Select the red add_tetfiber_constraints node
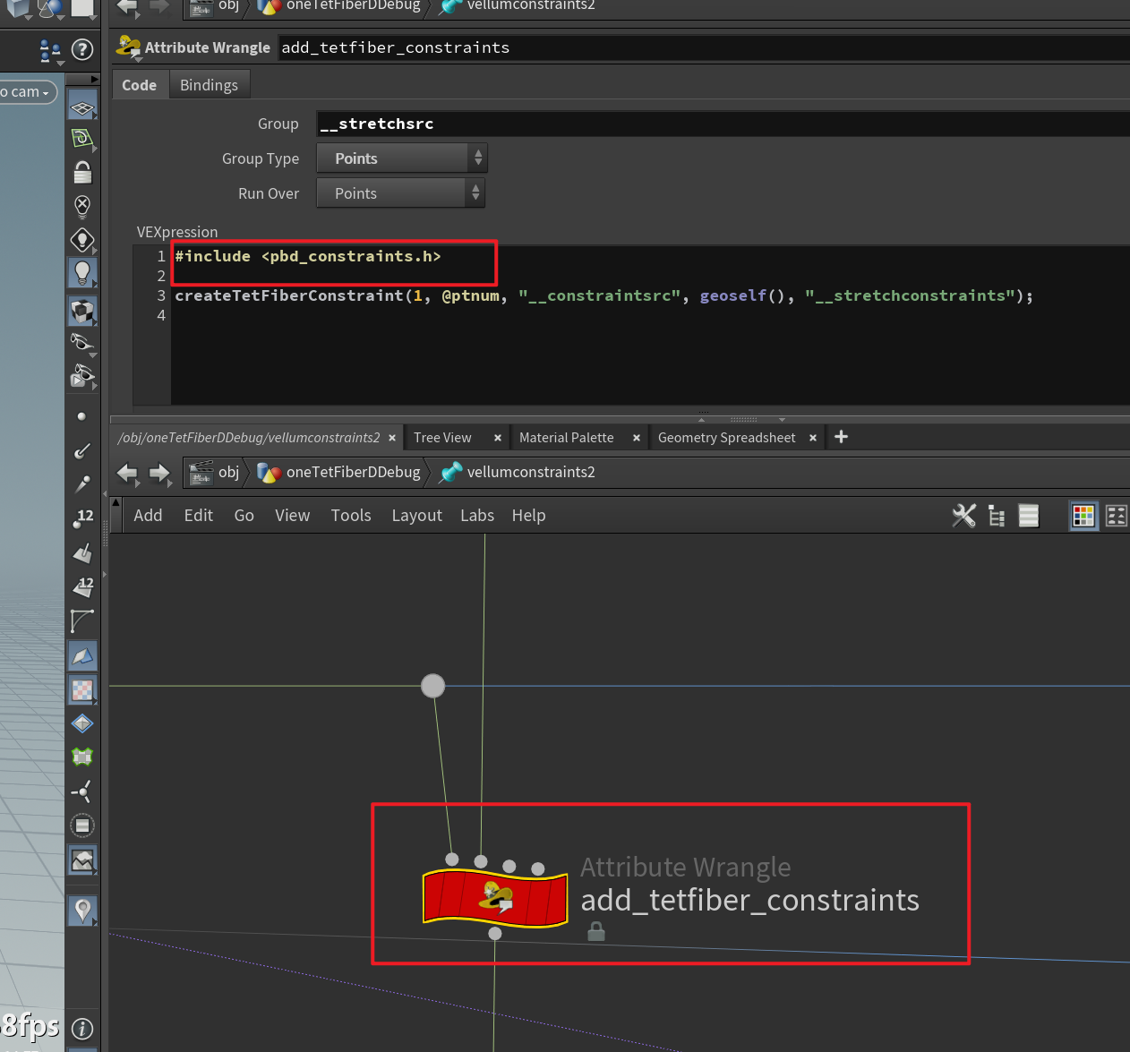This screenshot has width=1130, height=1052. click(x=495, y=898)
